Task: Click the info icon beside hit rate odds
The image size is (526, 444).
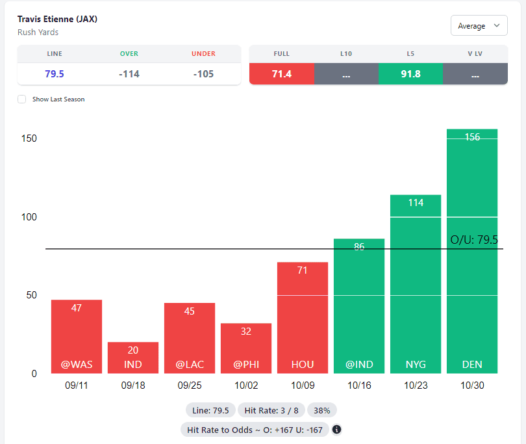Action: click(x=337, y=430)
